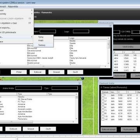The height and width of the screenshot is (140, 140).
Task: Click the Přidat button in the teams dialog
Action: pos(19,72)
